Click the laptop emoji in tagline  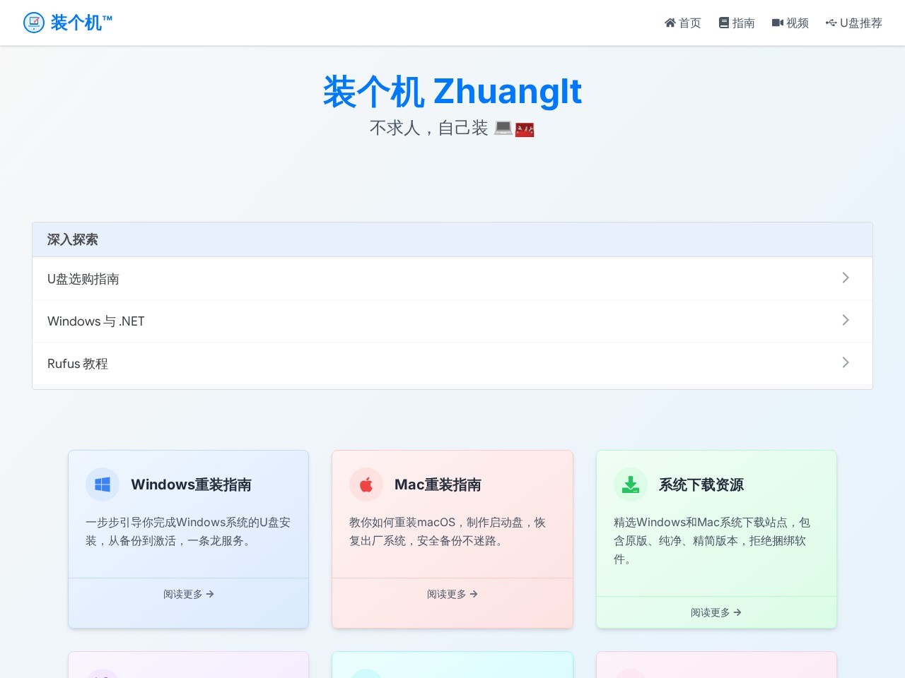(x=503, y=128)
